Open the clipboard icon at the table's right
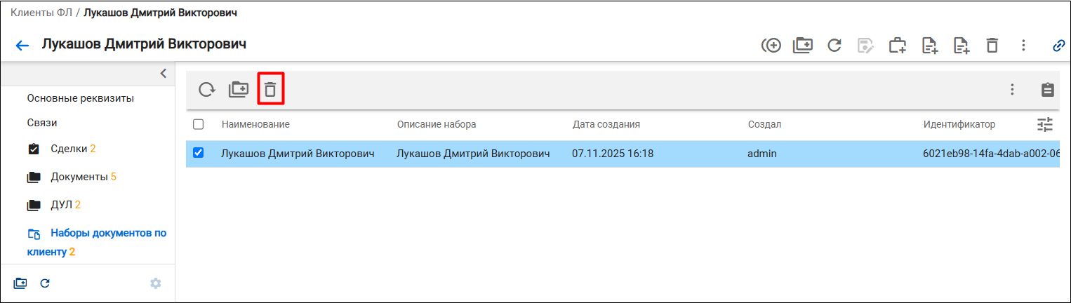The height and width of the screenshot is (303, 1071). 1047,90
